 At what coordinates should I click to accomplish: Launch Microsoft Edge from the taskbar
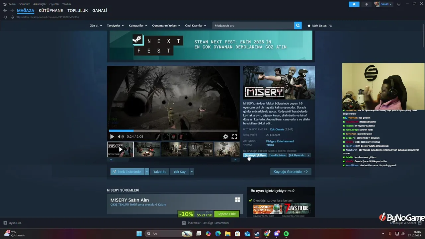pos(218,234)
